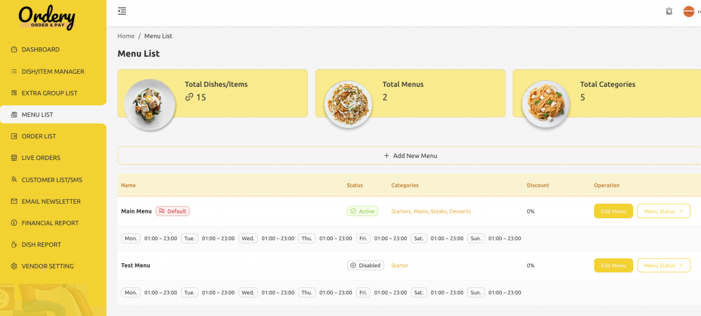
Task: Click the Dish Report cup icon
Action: pos(14,244)
